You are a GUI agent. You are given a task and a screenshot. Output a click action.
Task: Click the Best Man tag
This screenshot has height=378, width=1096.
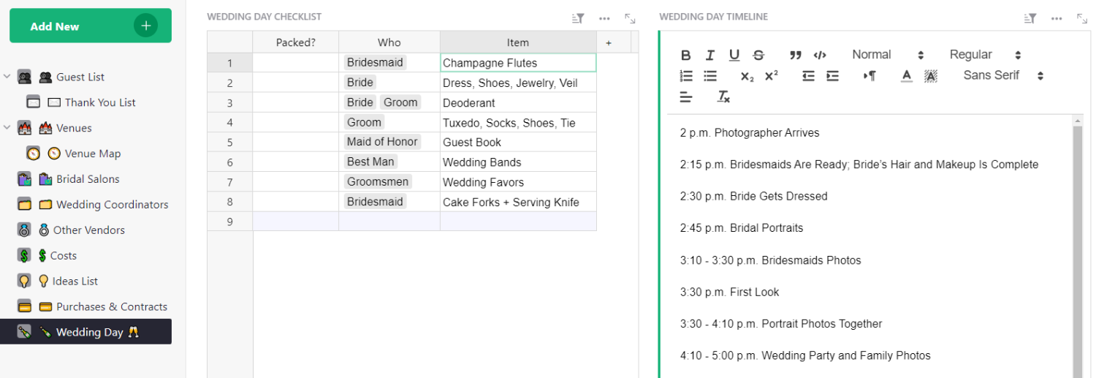(x=370, y=162)
